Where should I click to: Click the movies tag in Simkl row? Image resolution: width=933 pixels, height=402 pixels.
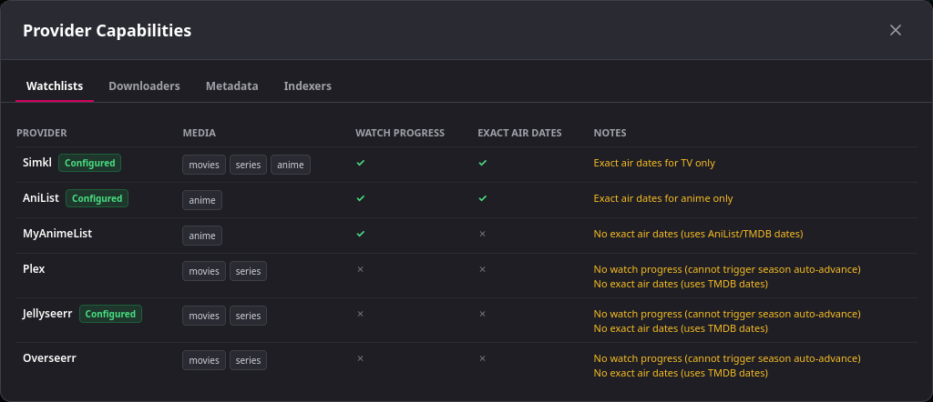pyautogui.click(x=204, y=165)
